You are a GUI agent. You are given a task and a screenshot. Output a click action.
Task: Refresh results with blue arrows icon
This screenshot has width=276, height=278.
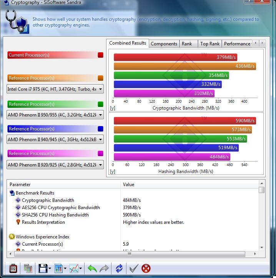(x=119, y=268)
